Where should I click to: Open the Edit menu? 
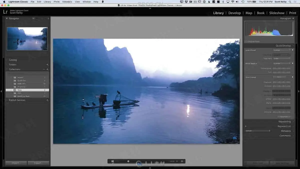pos(39,2)
